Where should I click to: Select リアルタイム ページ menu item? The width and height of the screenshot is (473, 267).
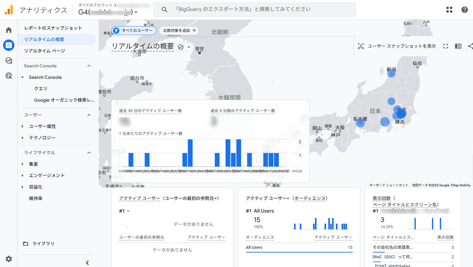click(45, 51)
